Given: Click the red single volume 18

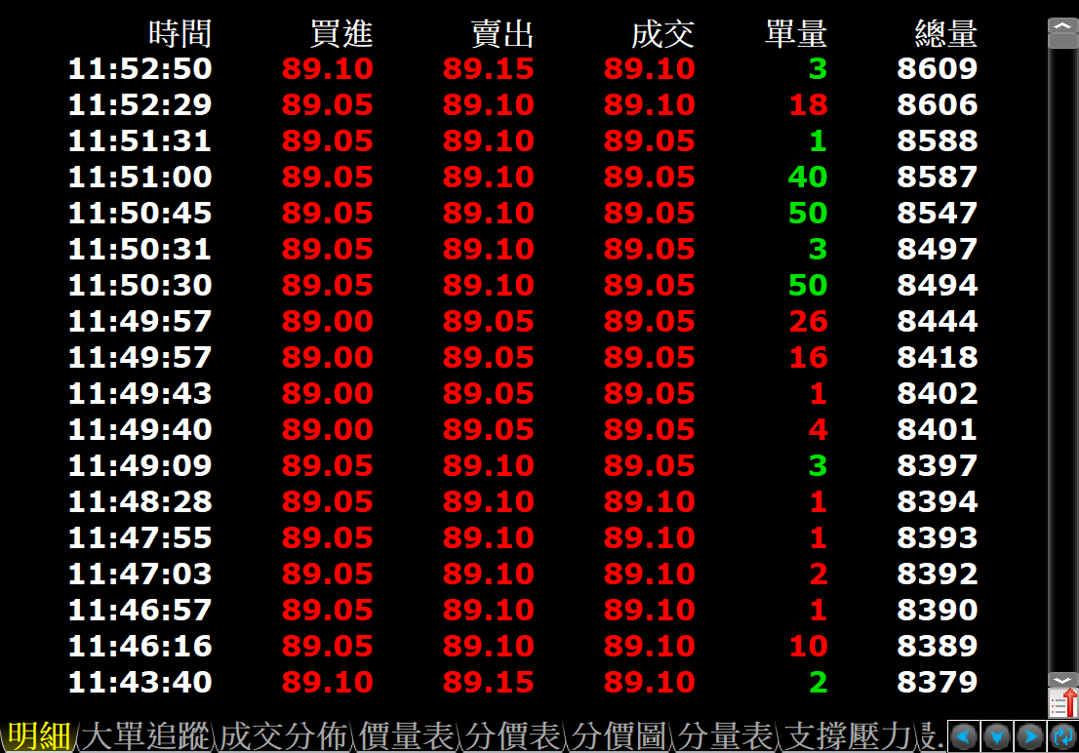Looking at the screenshot, I should pyautogui.click(x=809, y=104).
